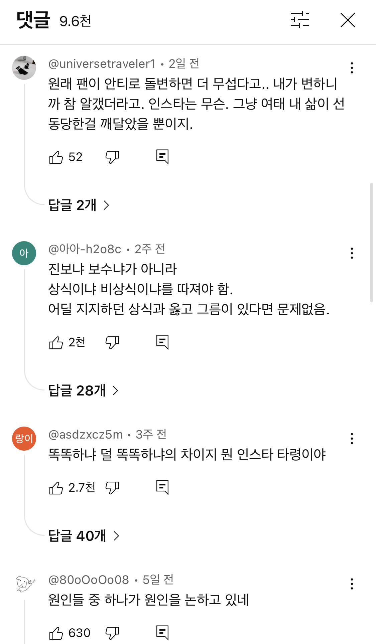
Task: Open @80oOoOo08 channel via username
Action: (89, 580)
